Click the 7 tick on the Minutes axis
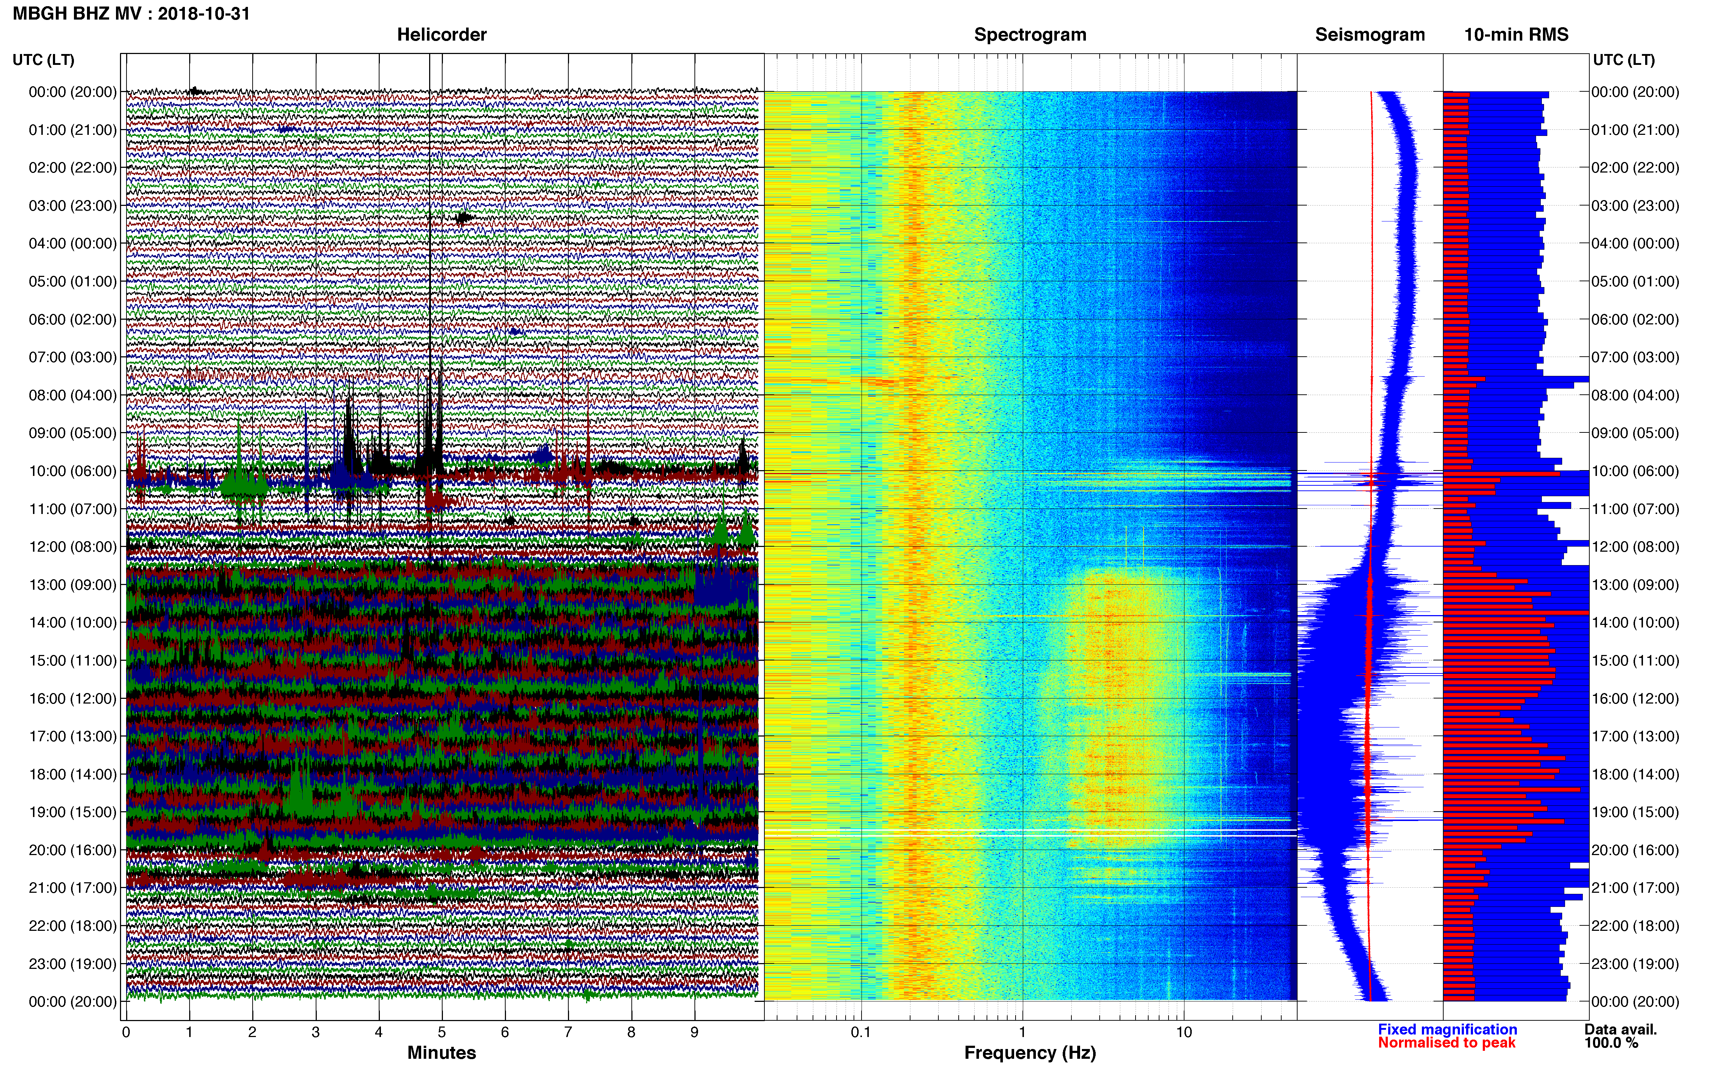Screen dimensions: 1718x1074 click(x=568, y=1032)
